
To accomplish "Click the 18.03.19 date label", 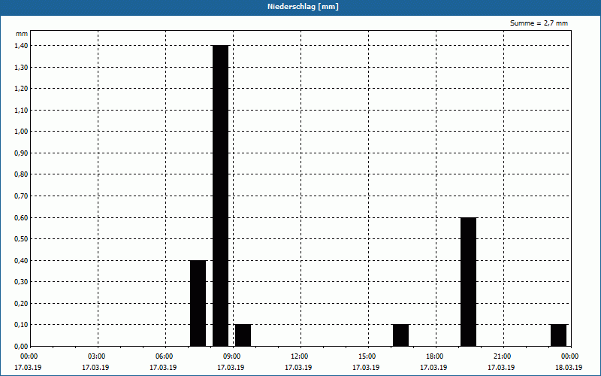I will pos(569,368).
